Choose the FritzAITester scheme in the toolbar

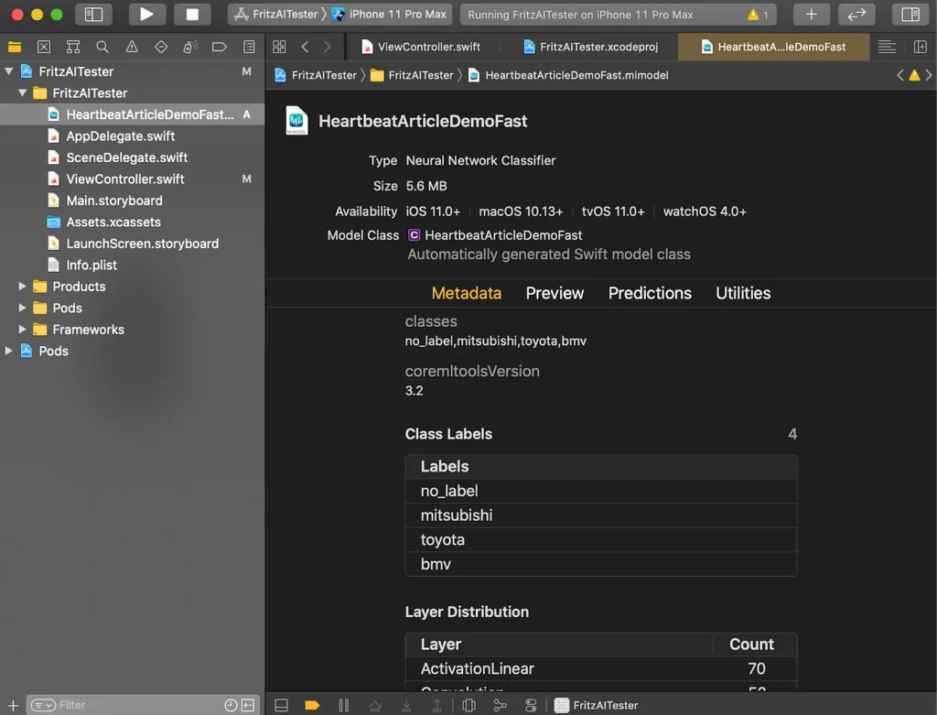(x=276, y=15)
